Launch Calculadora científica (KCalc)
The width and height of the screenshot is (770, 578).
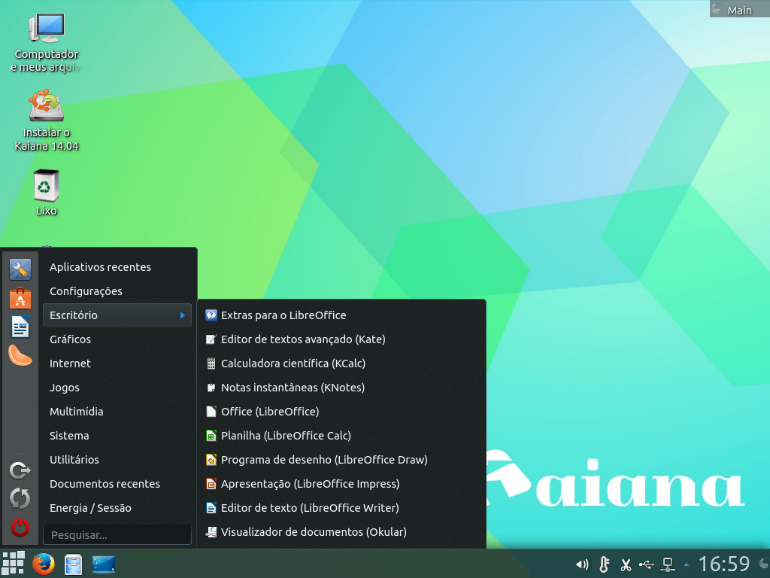tap(341, 364)
